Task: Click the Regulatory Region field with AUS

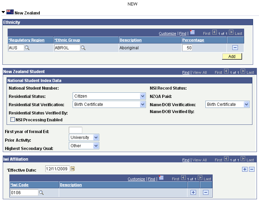Action: [16, 48]
